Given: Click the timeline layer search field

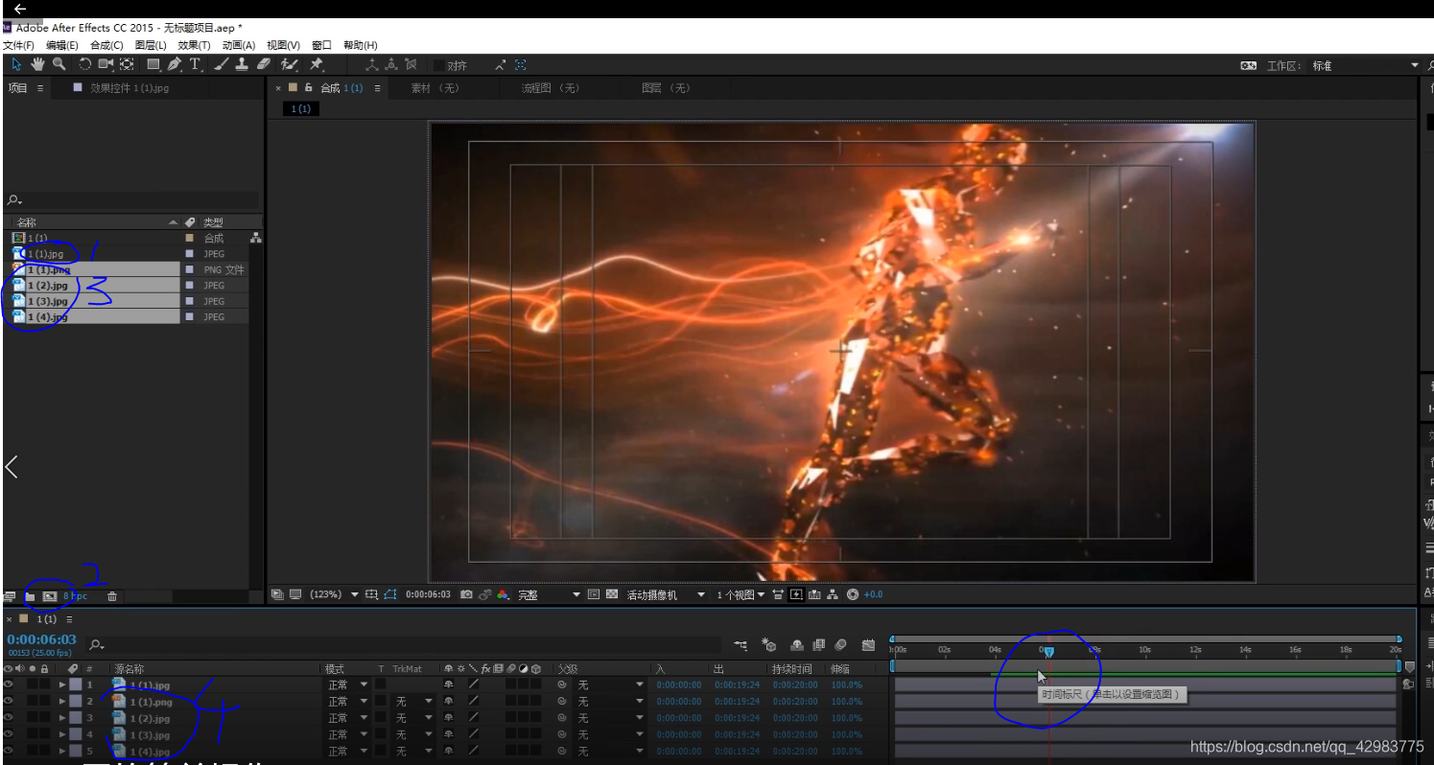Looking at the screenshot, I should point(403,645).
